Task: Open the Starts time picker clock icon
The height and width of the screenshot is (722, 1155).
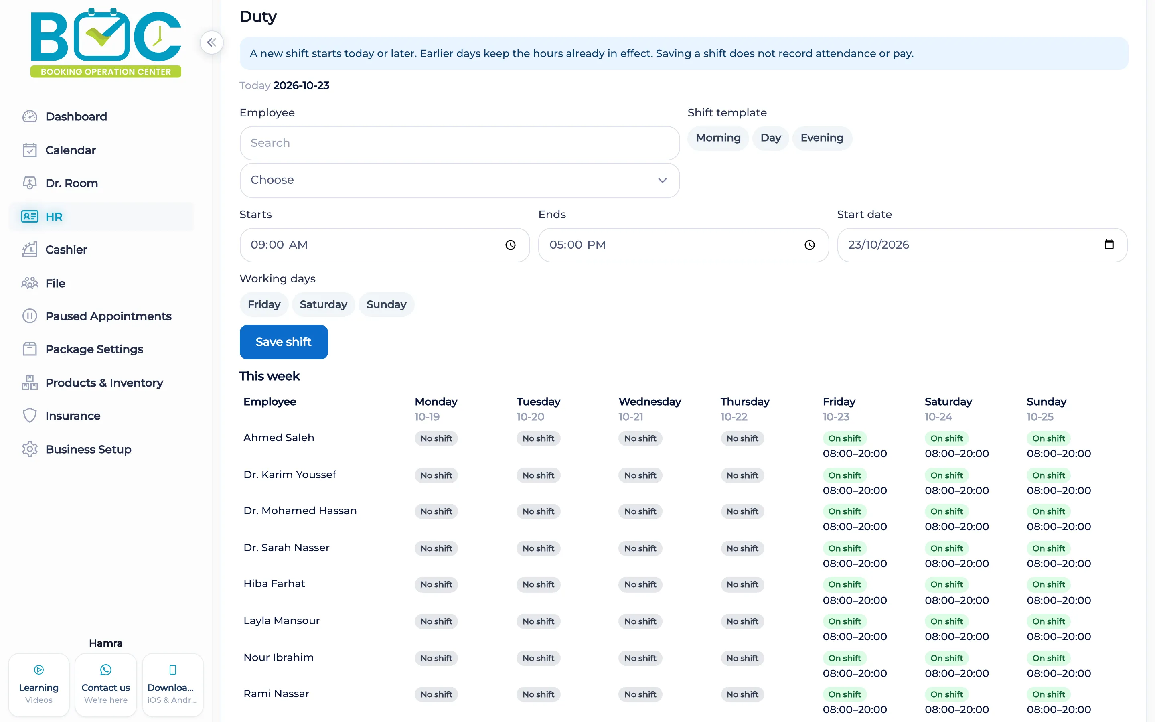Action: pos(511,245)
